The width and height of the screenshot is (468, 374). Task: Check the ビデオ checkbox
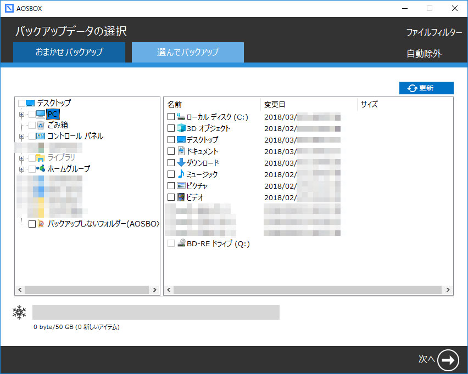click(171, 197)
